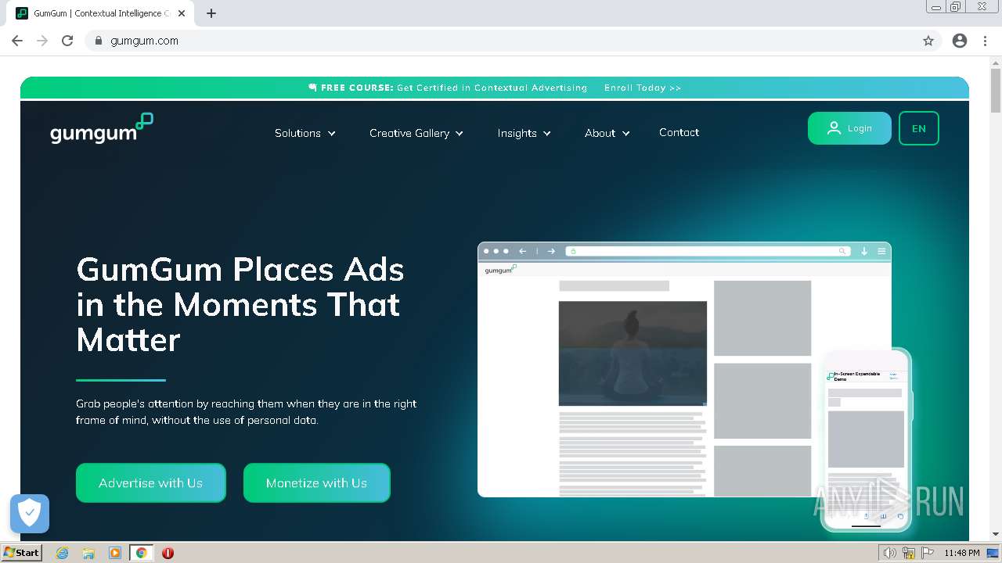Click the browser forward arrow

click(42, 41)
